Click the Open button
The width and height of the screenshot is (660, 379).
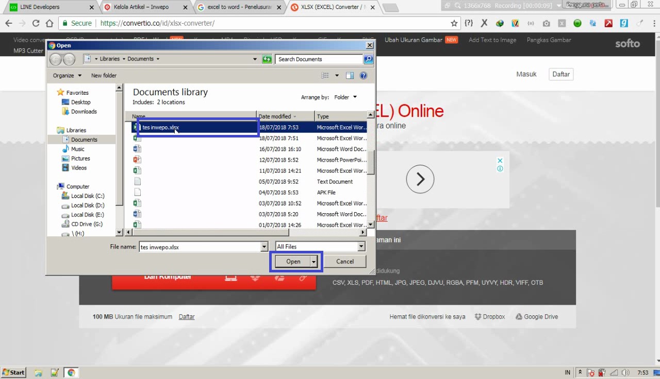pos(293,262)
